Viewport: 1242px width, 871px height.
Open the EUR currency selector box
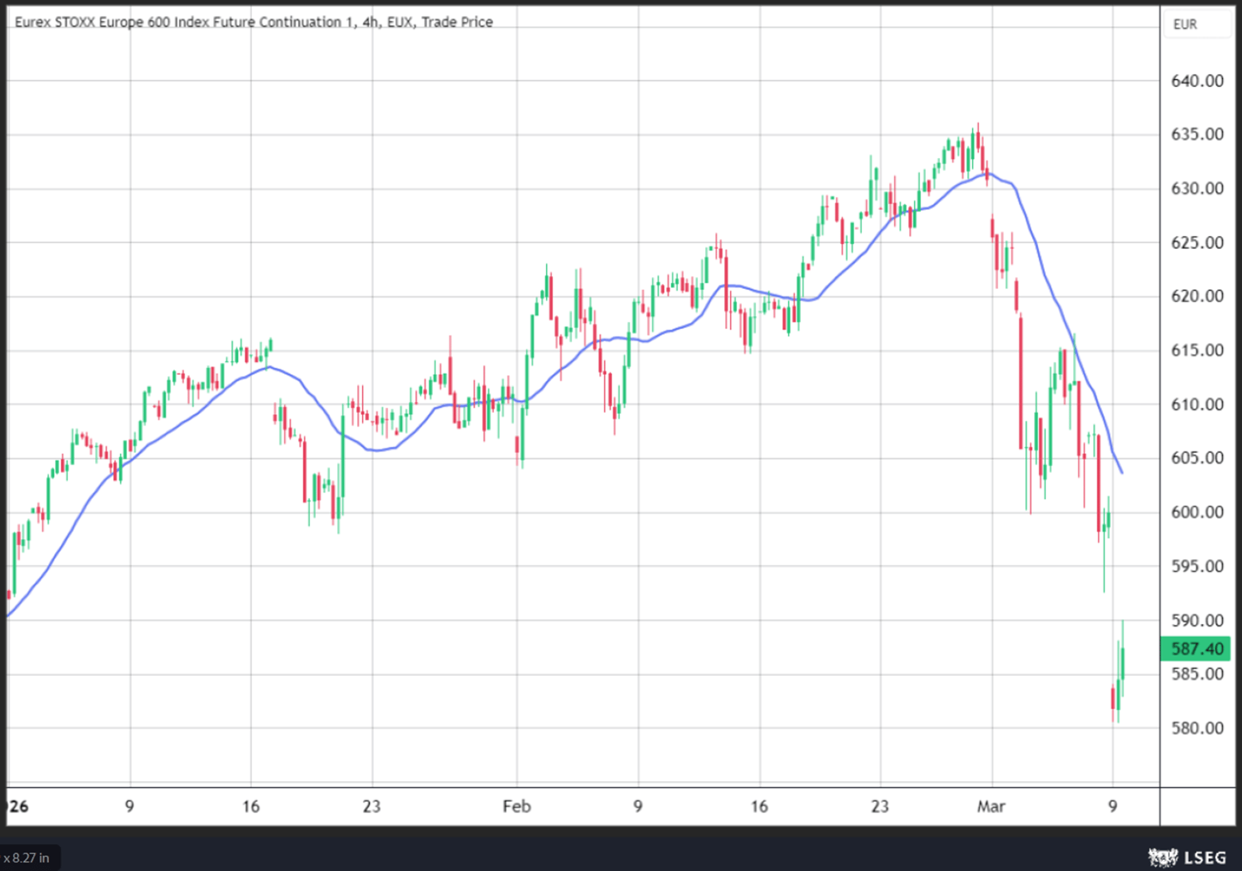pos(1197,24)
